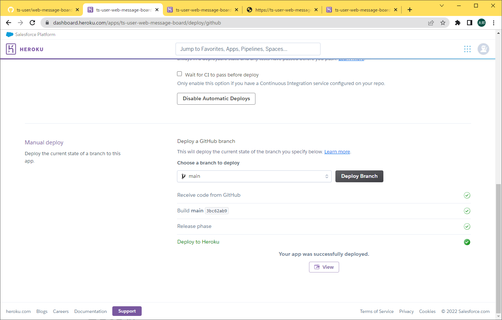The height and width of the screenshot is (320, 502).
Task: Close the active Heroku dashboard tab
Action: pyautogui.click(x=157, y=10)
